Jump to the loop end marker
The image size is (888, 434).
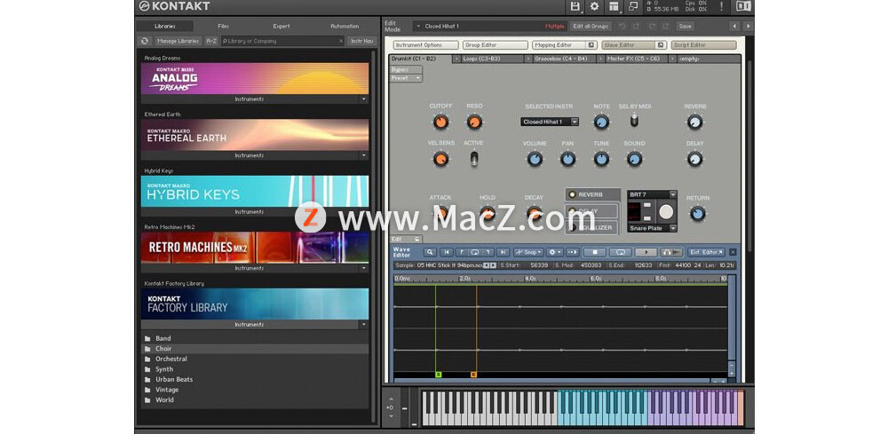click(x=488, y=252)
